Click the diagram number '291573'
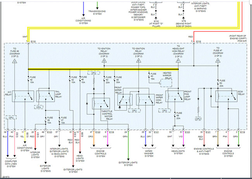The image size is (252, 179). [x=6, y=177]
